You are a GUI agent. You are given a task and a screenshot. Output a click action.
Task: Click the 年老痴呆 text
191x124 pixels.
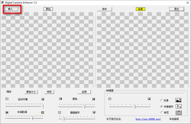(x=174, y=119)
